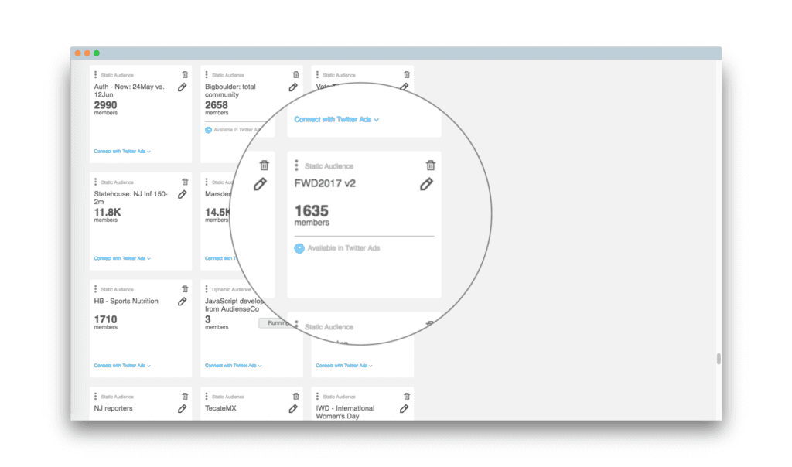792x467 pixels.
Task: Edit the Bigboulder: total community audience
Action: coord(293,87)
